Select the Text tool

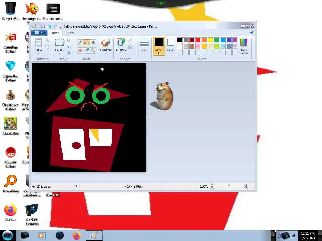[93, 42]
